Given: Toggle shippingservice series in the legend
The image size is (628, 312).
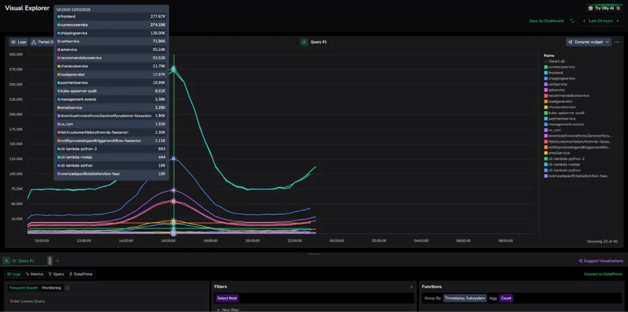Looking at the screenshot, I should point(561,78).
